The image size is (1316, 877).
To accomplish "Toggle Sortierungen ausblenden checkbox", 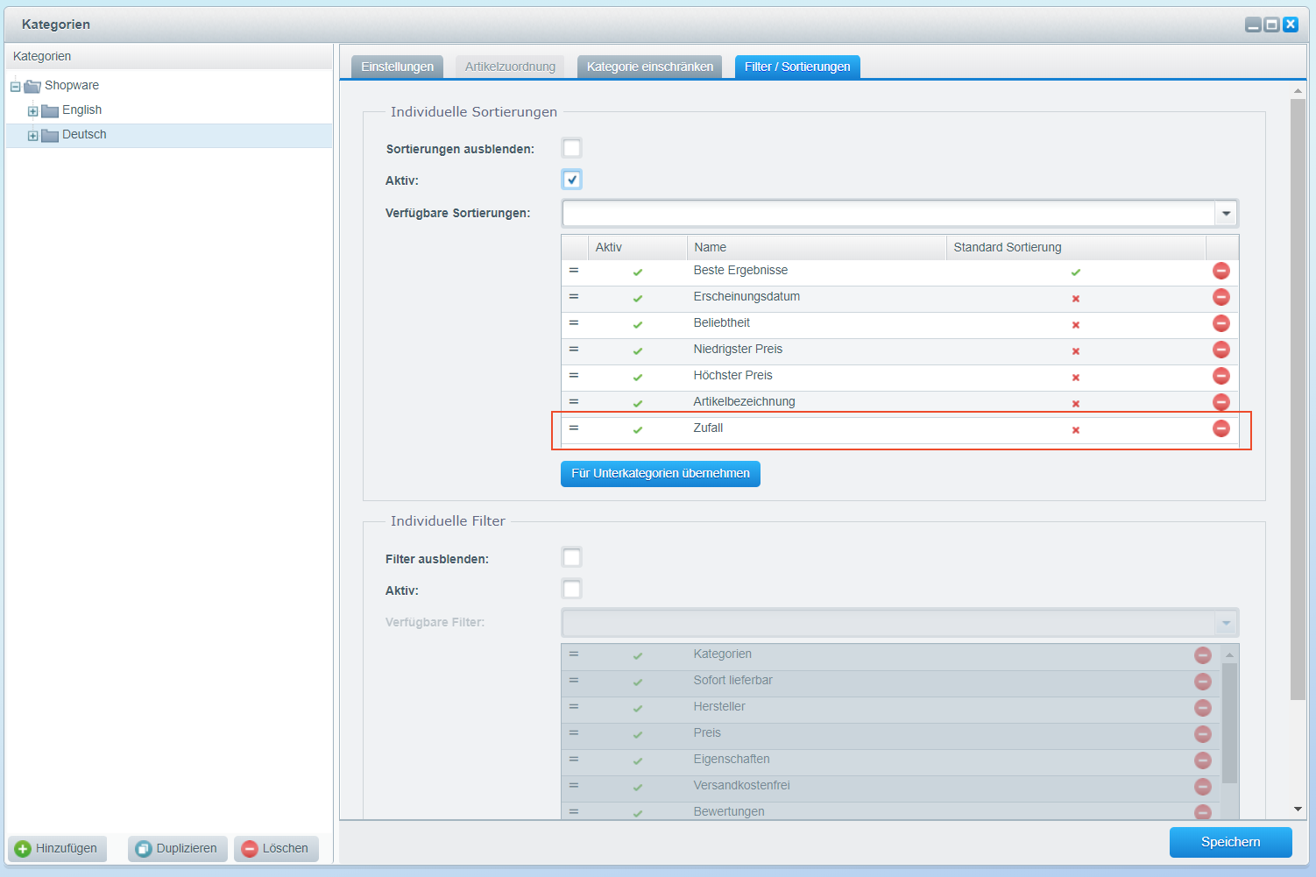I will coord(572,148).
